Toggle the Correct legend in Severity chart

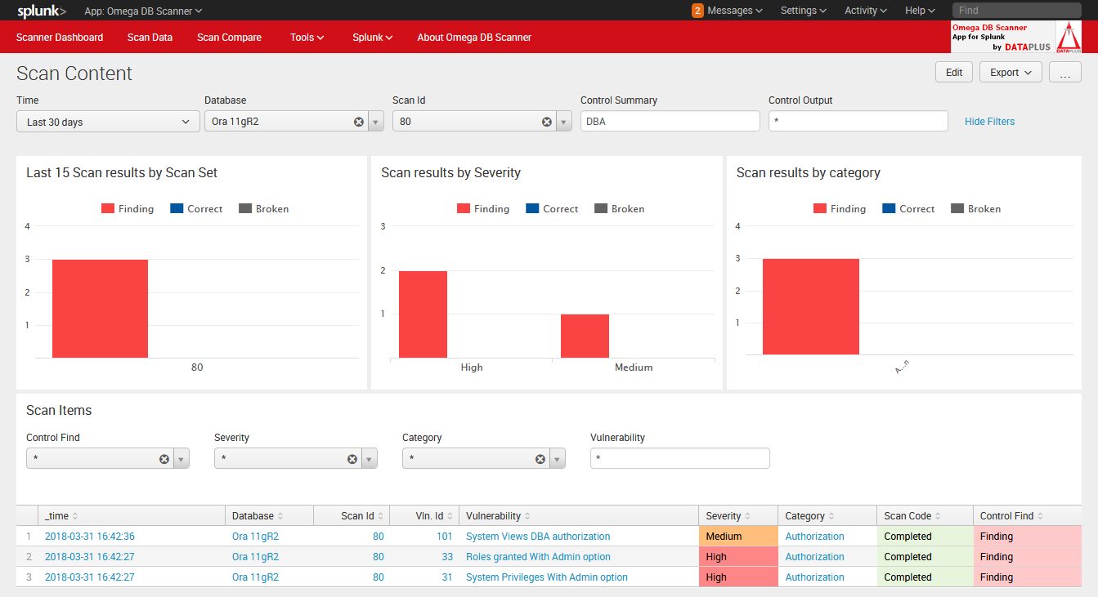(552, 209)
